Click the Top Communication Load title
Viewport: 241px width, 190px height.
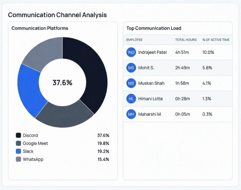[x=154, y=28]
